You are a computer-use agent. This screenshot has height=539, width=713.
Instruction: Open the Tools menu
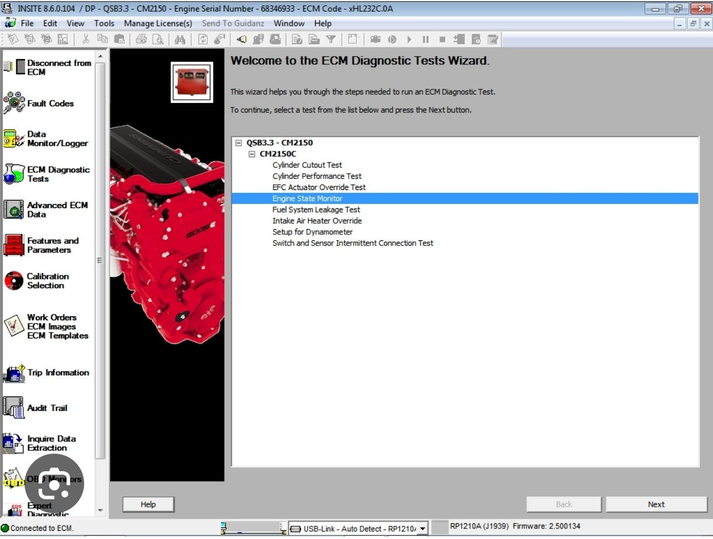[x=104, y=23]
